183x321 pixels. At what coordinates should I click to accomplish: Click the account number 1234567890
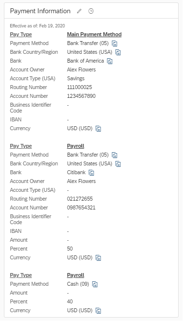81,96
